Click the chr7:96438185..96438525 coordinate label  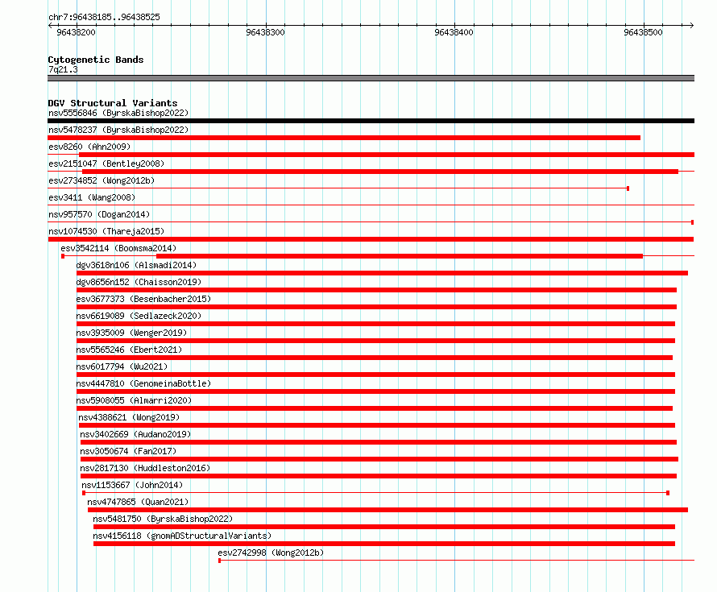104,17
